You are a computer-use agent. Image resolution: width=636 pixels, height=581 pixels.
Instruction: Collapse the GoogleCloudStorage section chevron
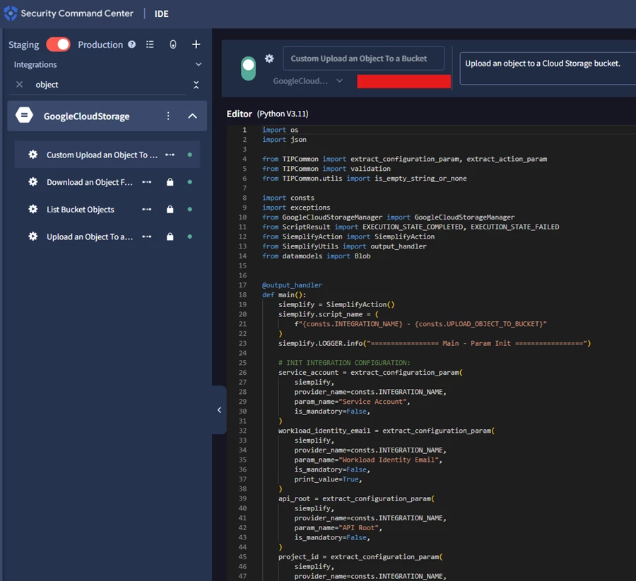point(193,116)
